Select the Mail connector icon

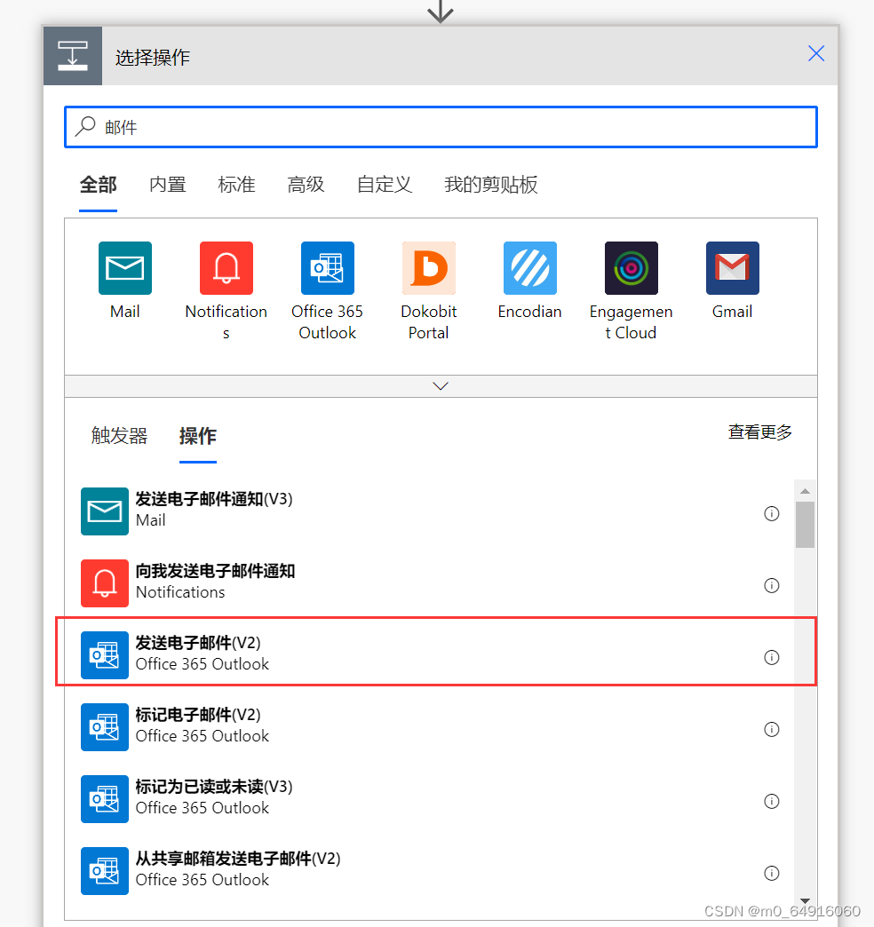[x=124, y=268]
